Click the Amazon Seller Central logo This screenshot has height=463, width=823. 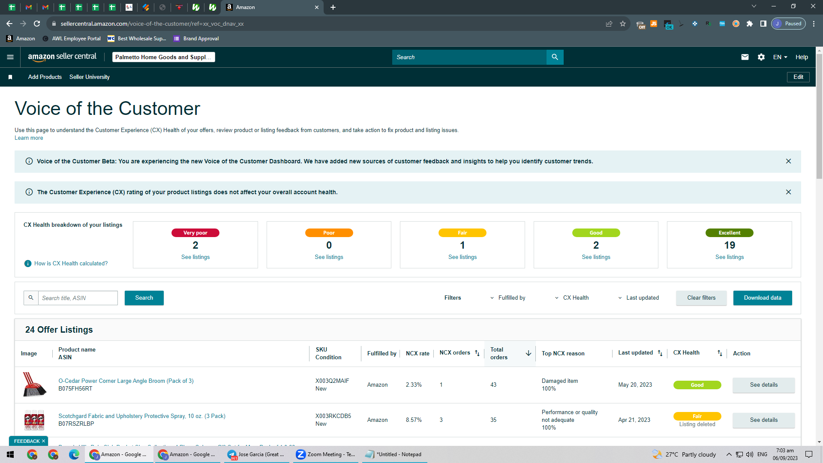point(62,57)
